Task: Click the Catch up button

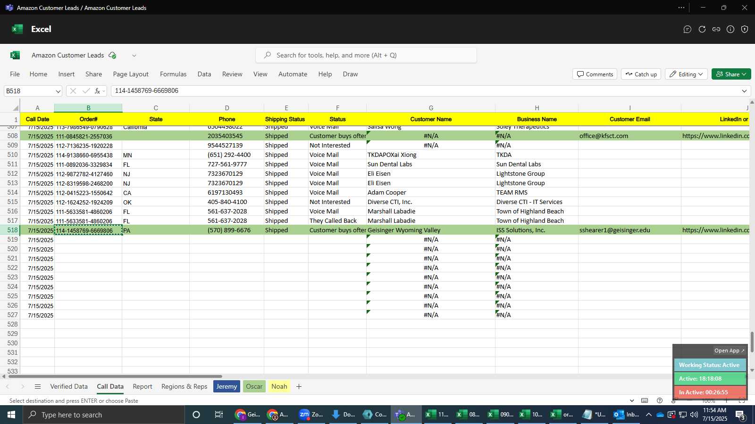Action: click(641, 74)
